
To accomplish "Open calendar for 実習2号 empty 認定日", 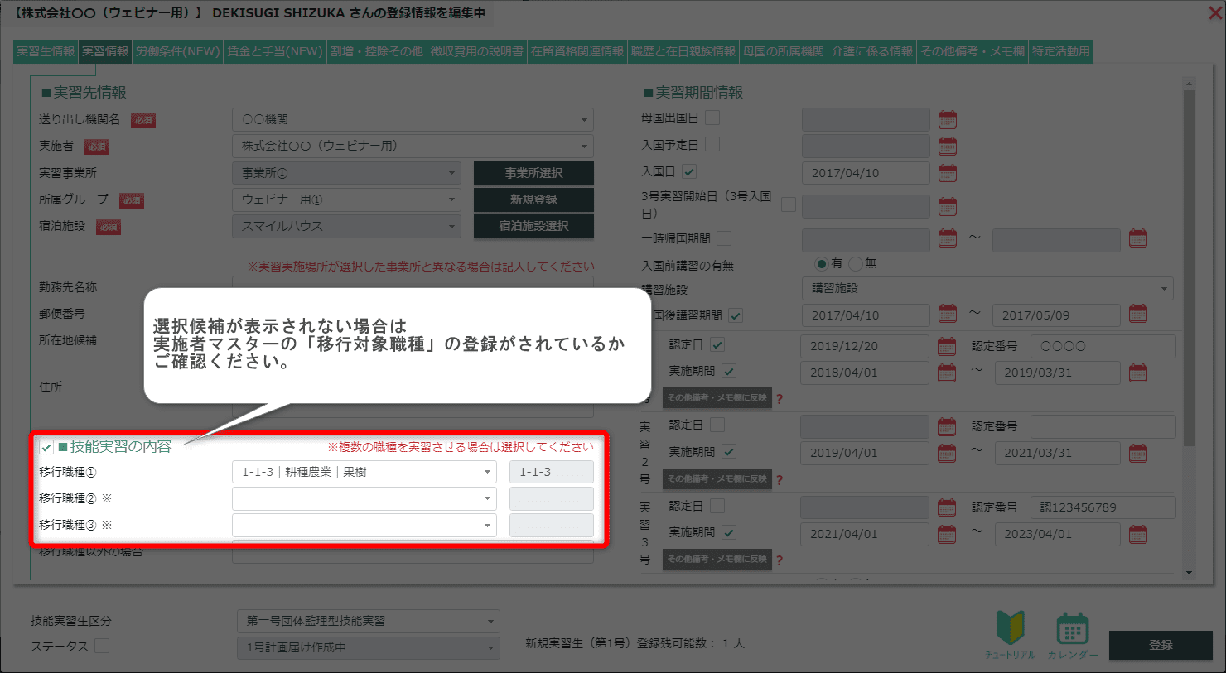I will (946, 426).
